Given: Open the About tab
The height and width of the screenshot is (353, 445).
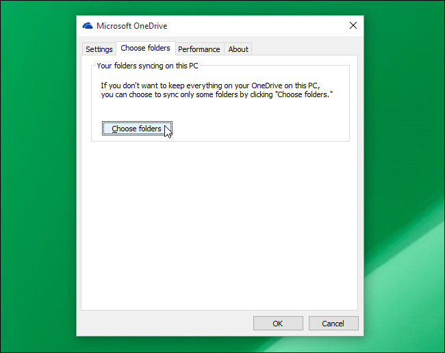Looking at the screenshot, I should pyautogui.click(x=238, y=49).
